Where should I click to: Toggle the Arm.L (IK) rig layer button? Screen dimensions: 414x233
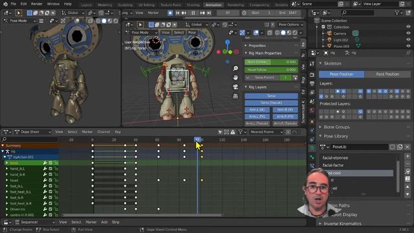[x=257, y=109]
